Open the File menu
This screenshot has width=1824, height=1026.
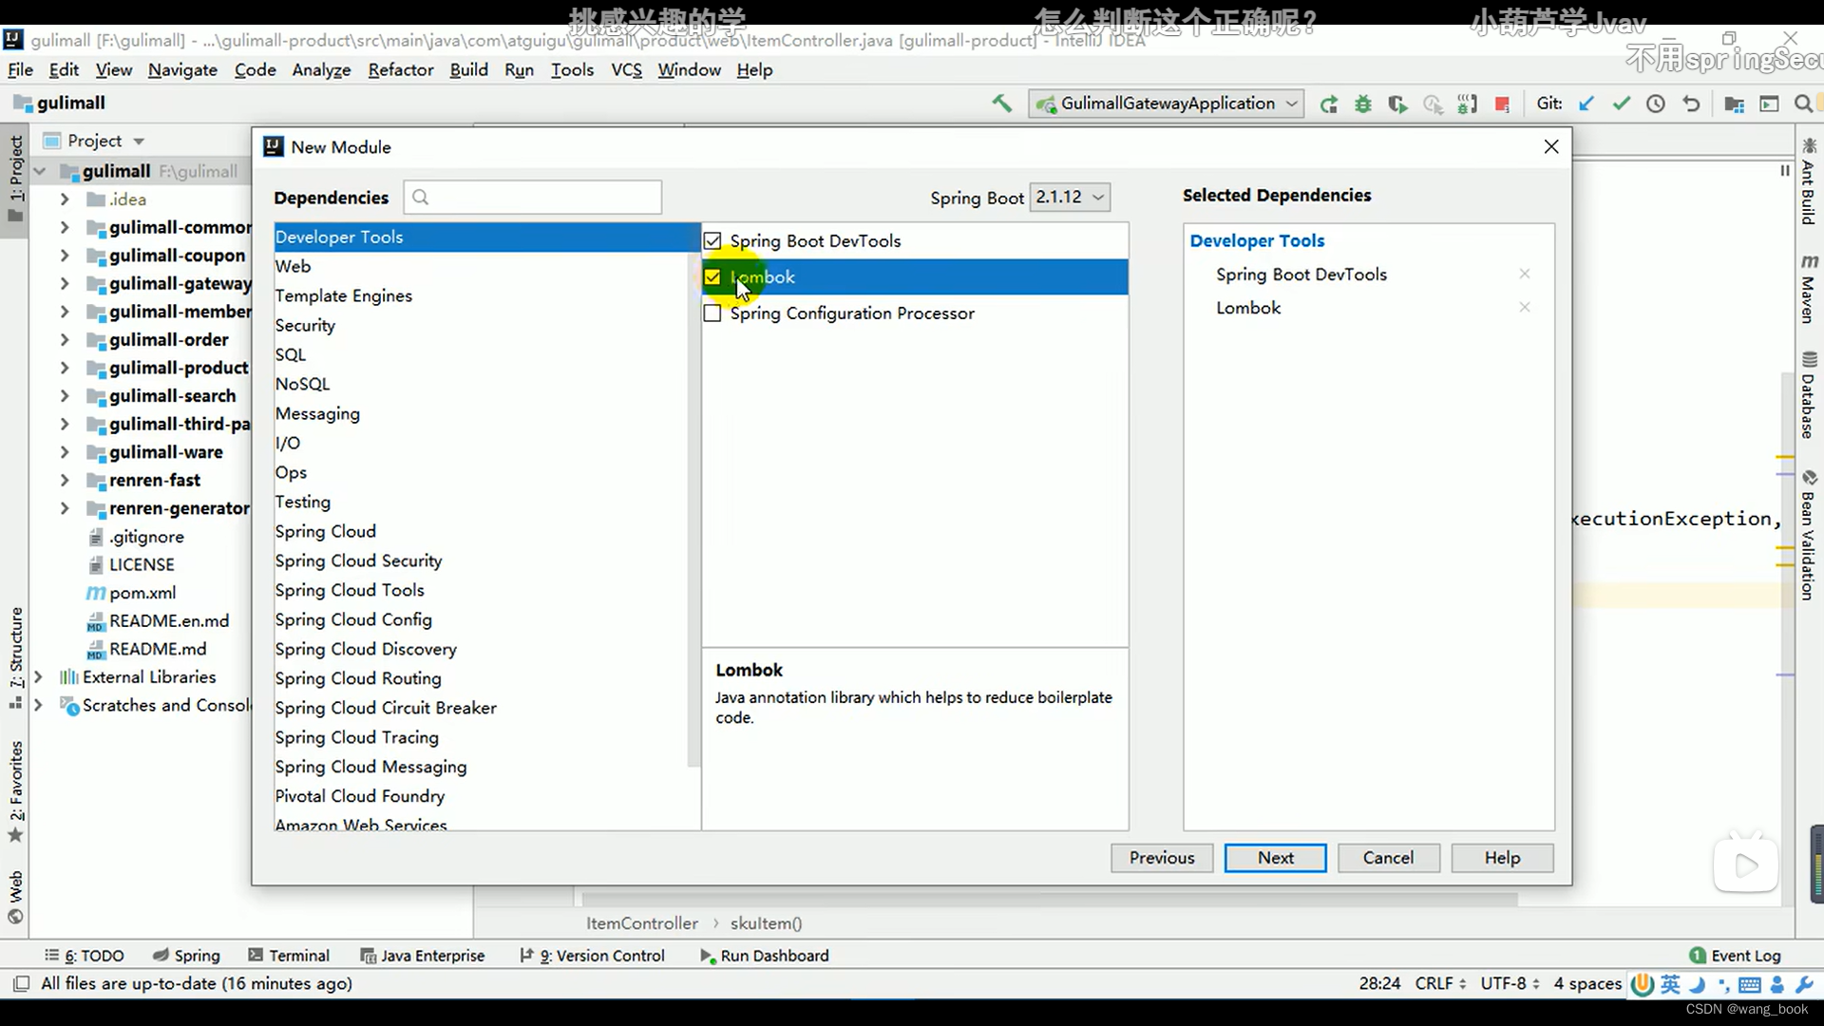pos(20,70)
